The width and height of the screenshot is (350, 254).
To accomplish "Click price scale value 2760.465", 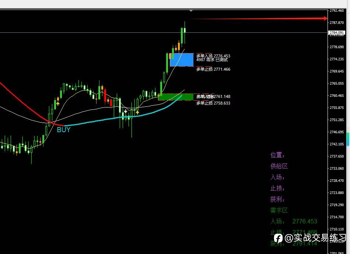I will pyautogui.click(x=337, y=95).
